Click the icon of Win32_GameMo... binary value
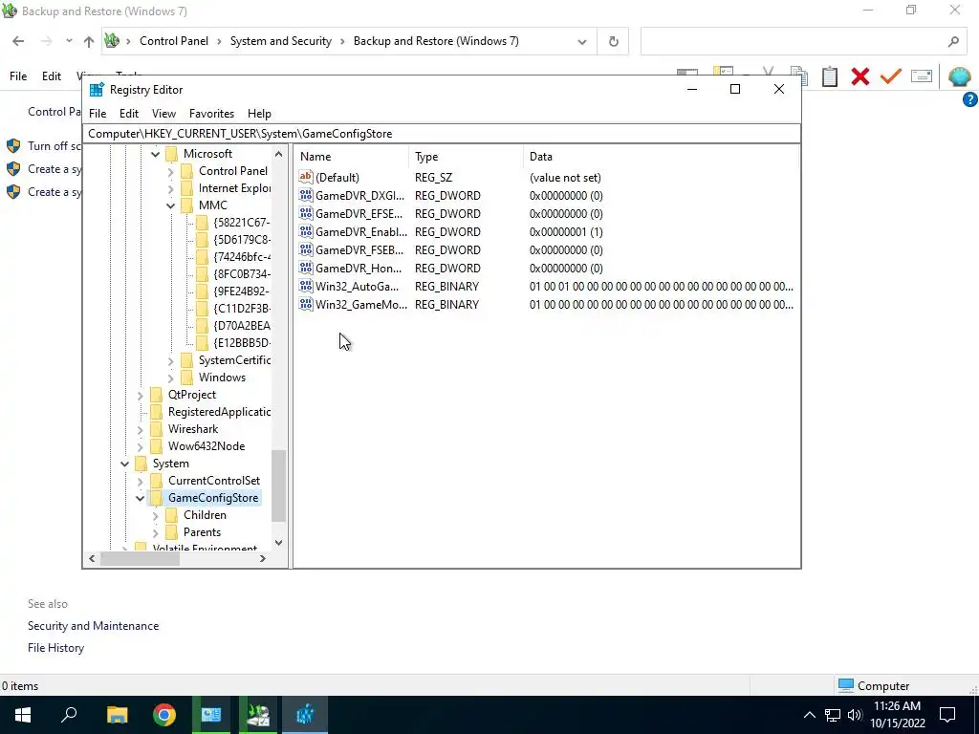The height and width of the screenshot is (734, 979). click(305, 304)
